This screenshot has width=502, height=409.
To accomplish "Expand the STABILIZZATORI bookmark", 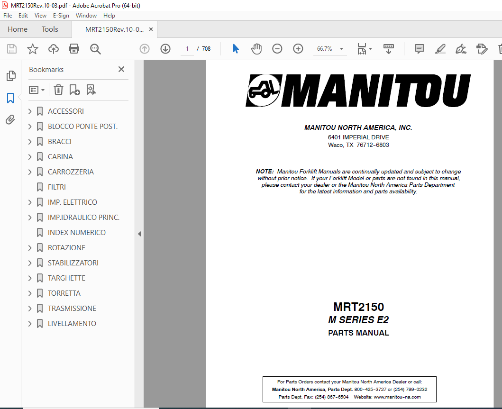I will pyautogui.click(x=30, y=263).
